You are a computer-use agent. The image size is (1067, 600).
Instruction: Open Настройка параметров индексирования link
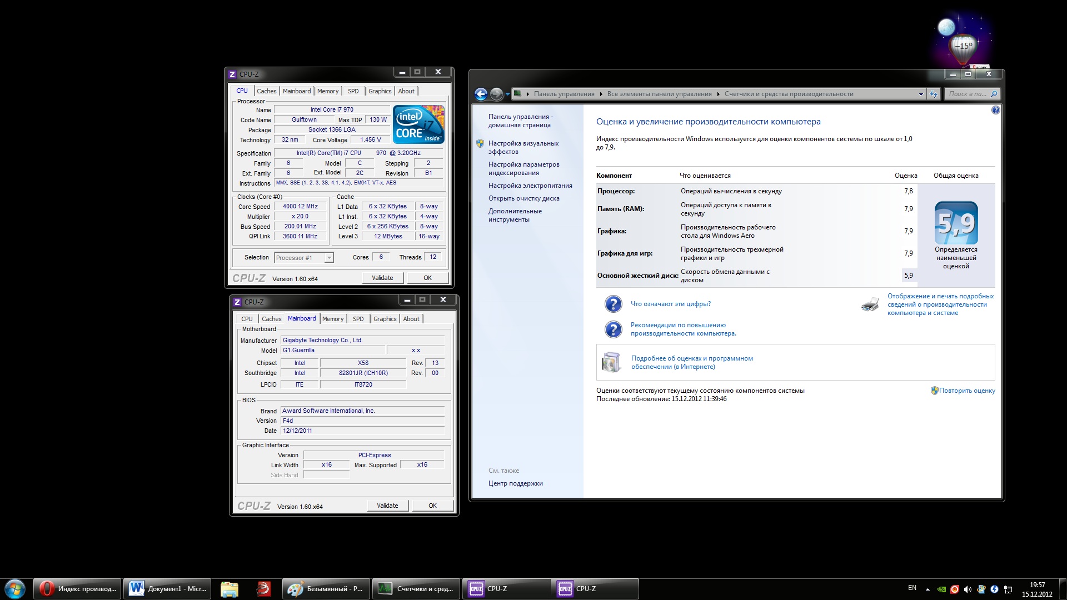[524, 169]
